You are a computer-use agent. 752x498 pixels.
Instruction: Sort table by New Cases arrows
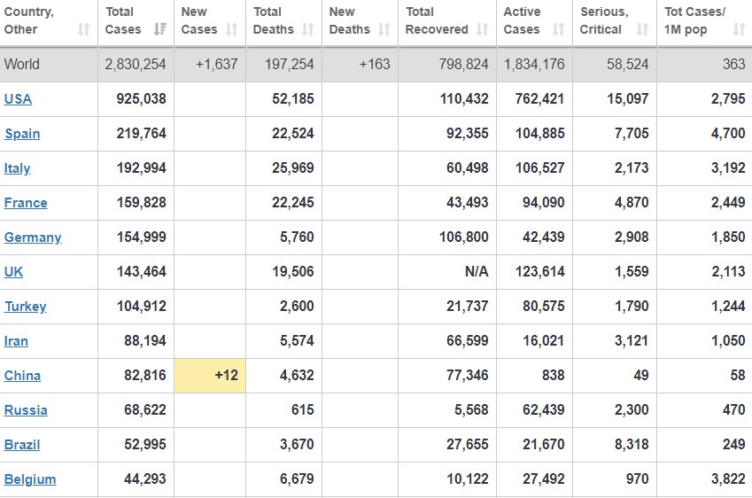pos(232,29)
